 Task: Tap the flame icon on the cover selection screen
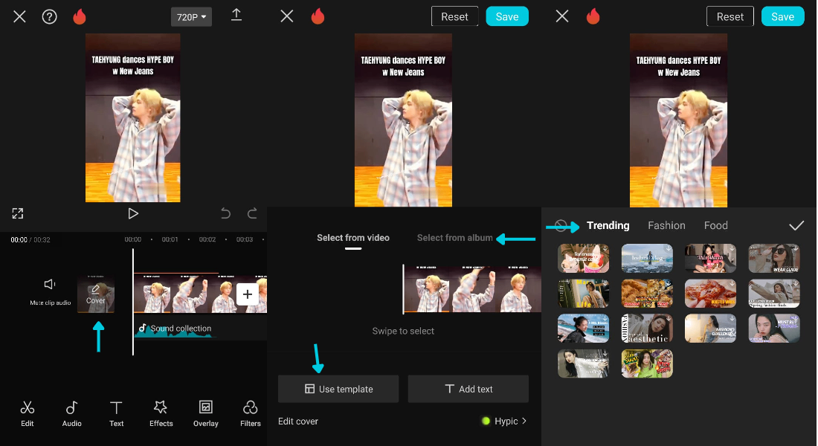pyautogui.click(x=318, y=16)
